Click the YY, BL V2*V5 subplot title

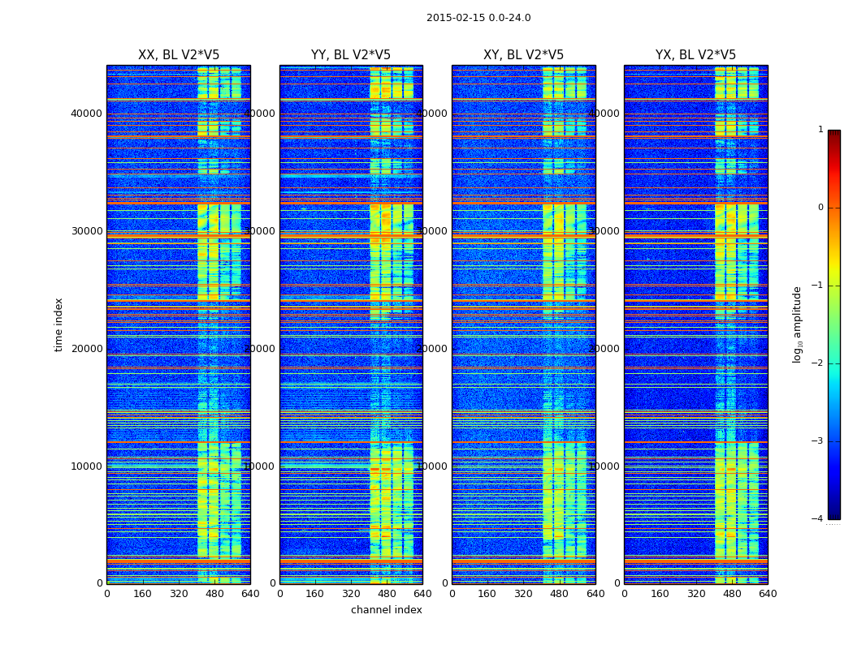point(351,55)
